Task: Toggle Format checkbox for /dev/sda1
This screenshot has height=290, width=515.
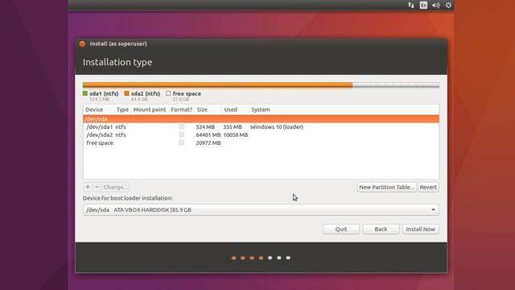Action: coord(182,126)
